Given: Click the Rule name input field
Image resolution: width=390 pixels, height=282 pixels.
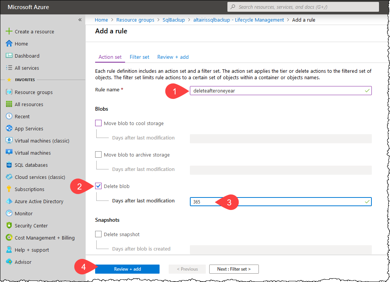Looking at the screenshot, I should click(280, 91).
